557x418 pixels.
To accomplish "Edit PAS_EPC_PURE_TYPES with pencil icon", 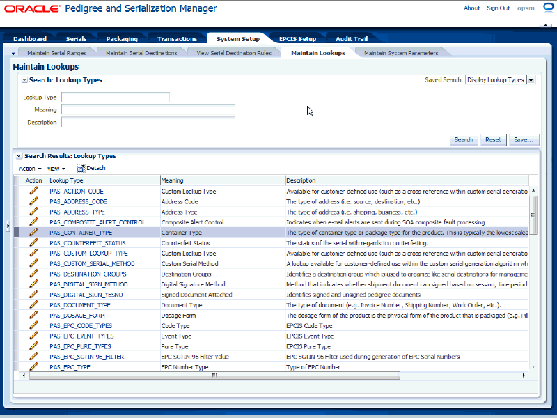I will pos(33,346).
